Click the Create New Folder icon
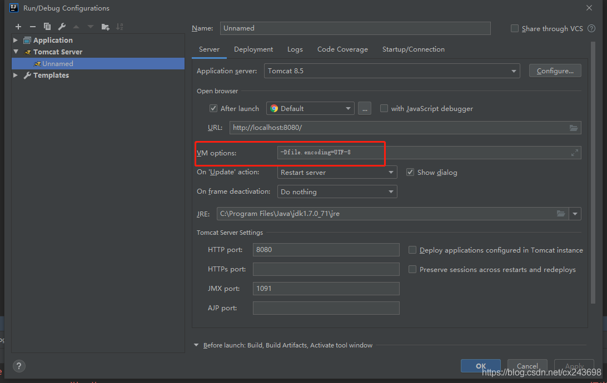Image resolution: width=607 pixels, height=383 pixels. click(105, 27)
